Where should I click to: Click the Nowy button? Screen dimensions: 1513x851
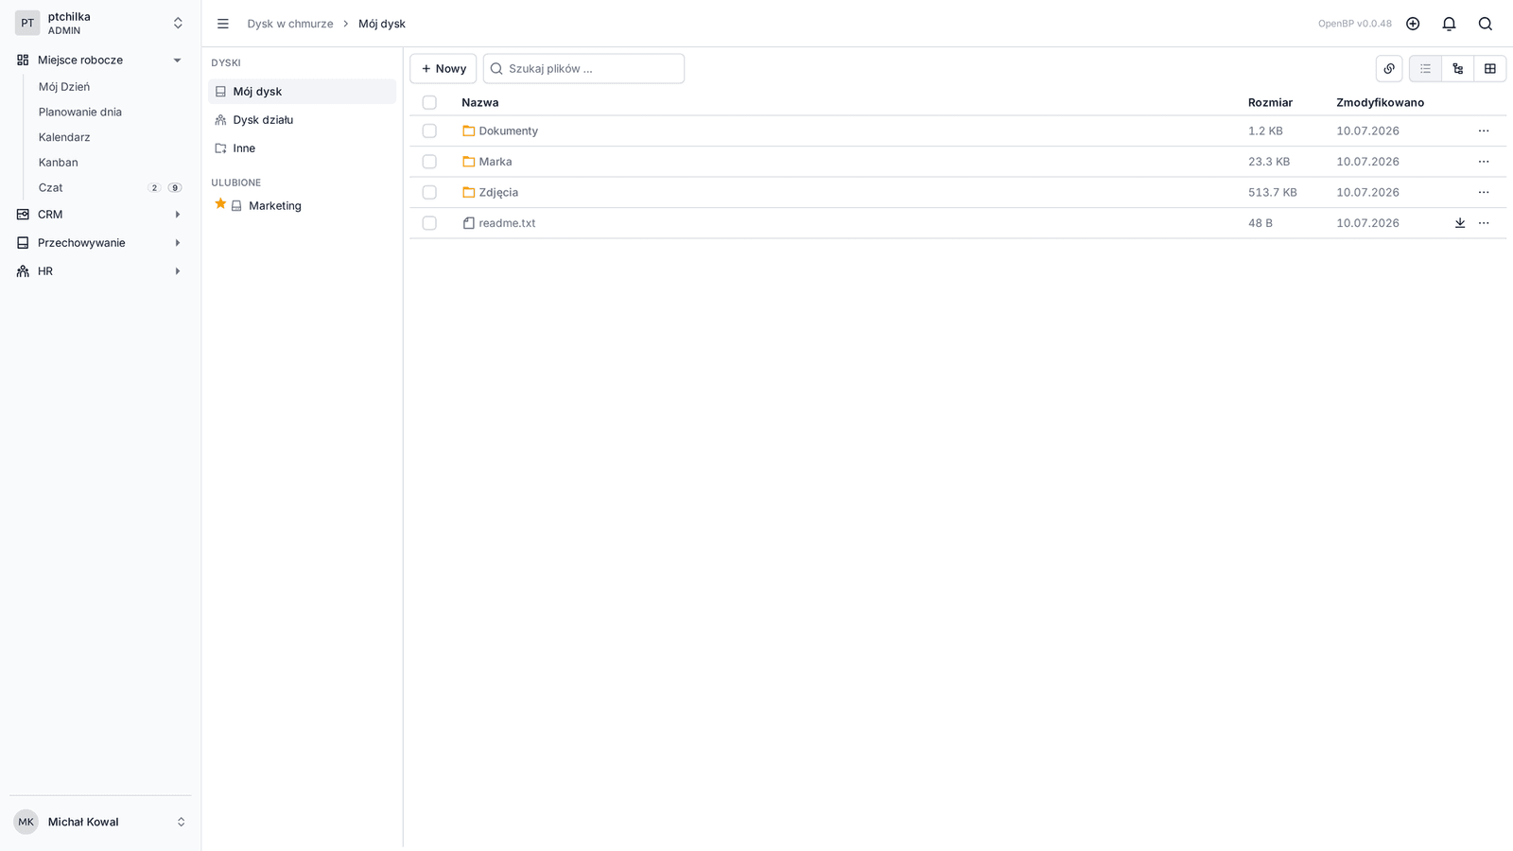click(443, 68)
